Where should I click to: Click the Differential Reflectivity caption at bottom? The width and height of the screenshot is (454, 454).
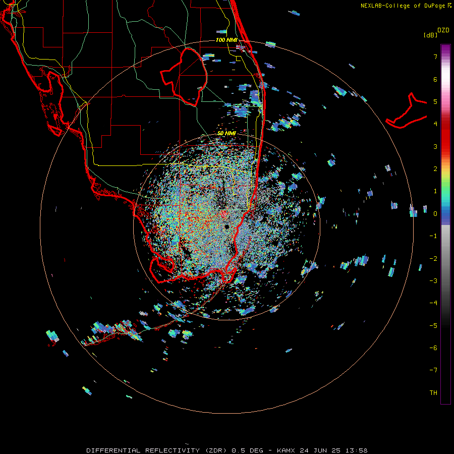(226, 450)
